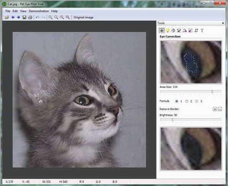Open the View menu

tap(23, 11)
